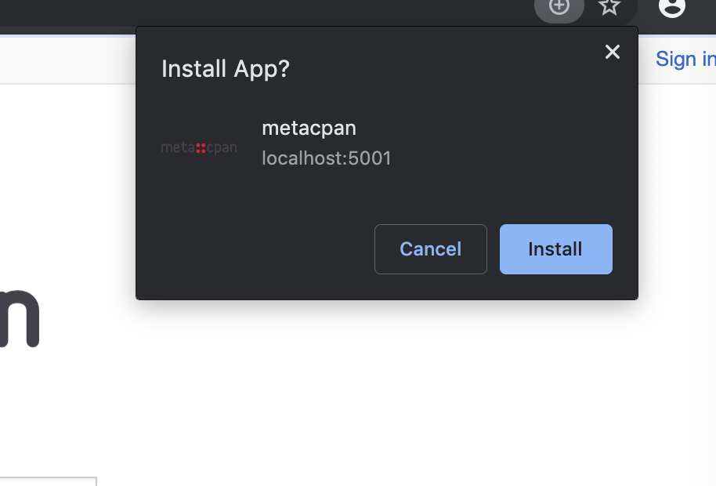Click the localhost:5001 address text
Image resolution: width=716 pixels, height=486 pixels.
click(x=327, y=158)
